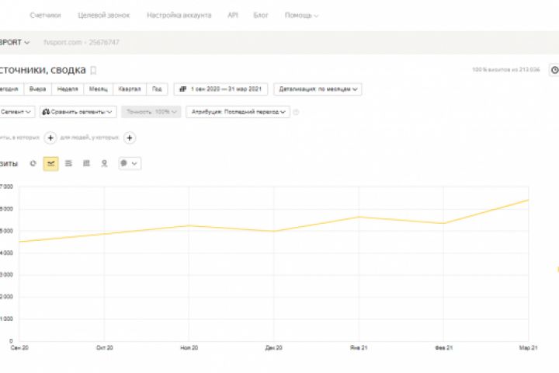Select the Месяц period
The image size is (559, 373).
(99, 89)
